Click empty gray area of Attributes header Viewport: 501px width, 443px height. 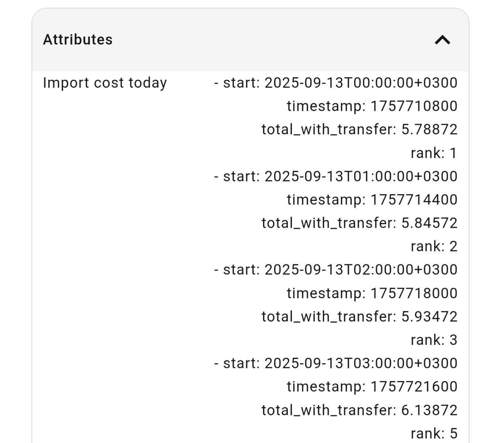pyautogui.click(x=258, y=40)
